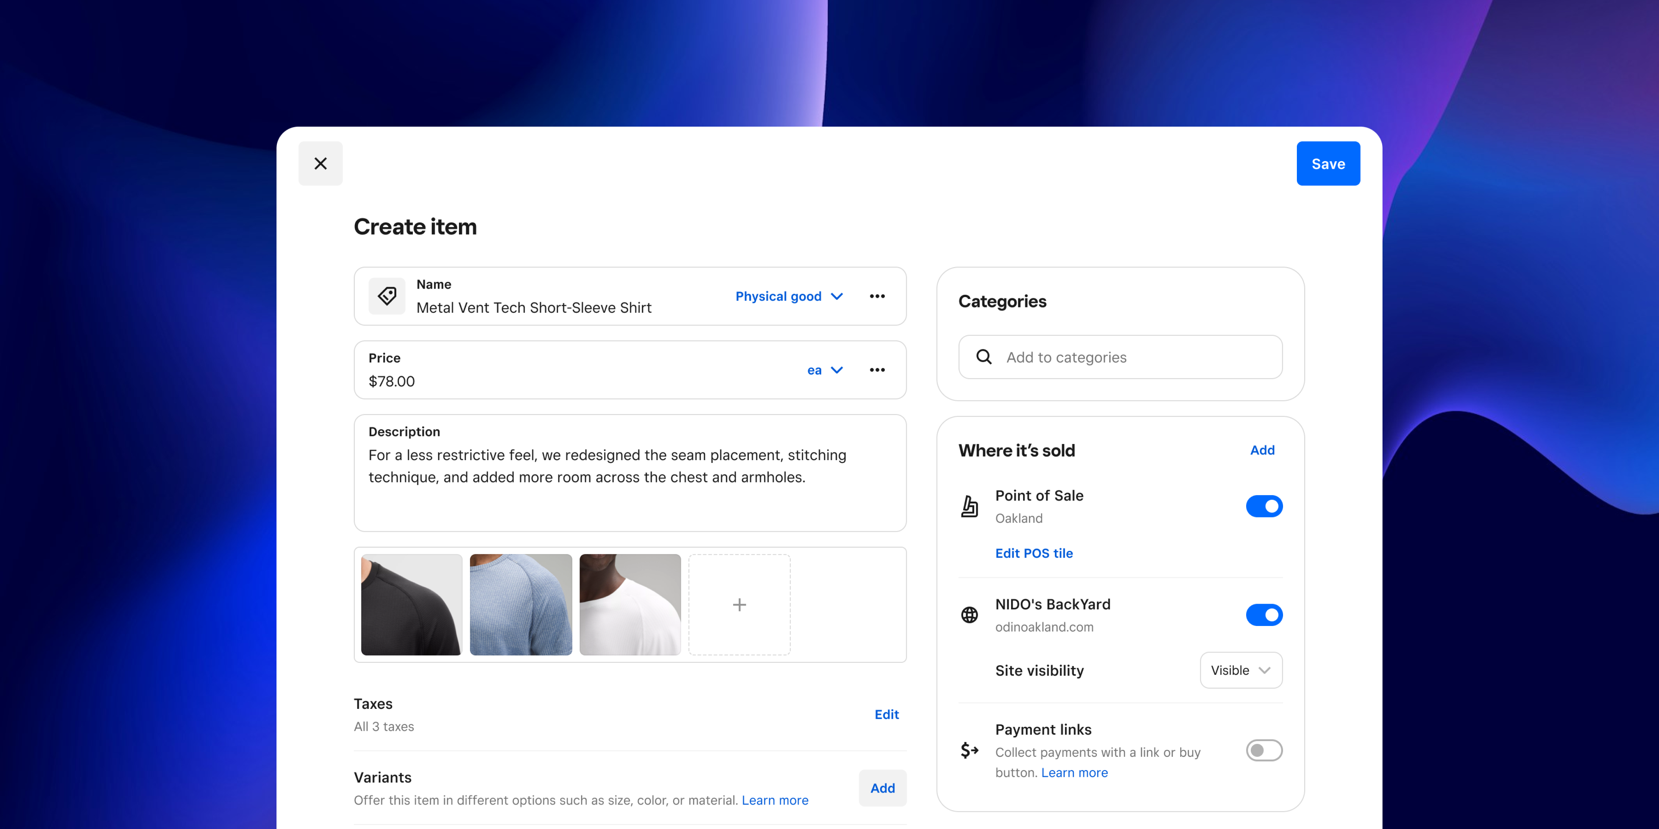The width and height of the screenshot is (1659, 829).
Task: Open Edit POS tile link
Action: tap(1034, 553)
